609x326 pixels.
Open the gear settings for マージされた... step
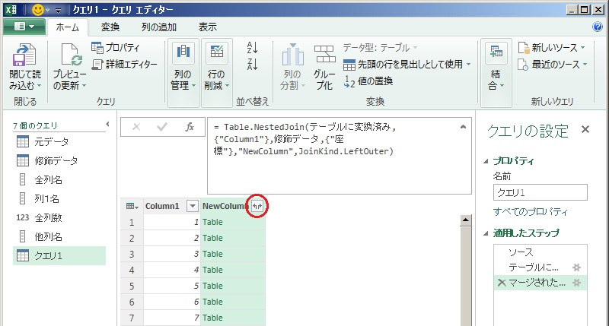[x=577, y=283]
